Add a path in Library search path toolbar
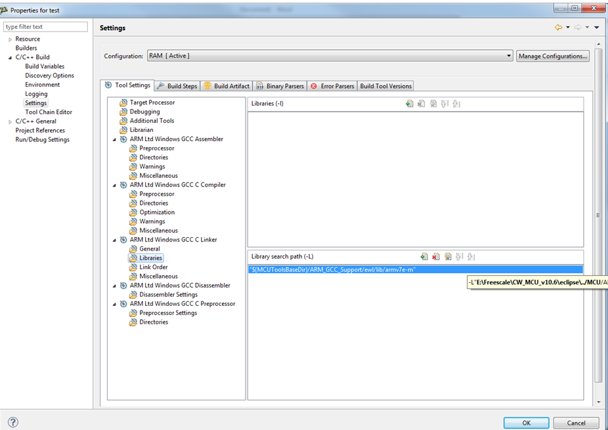The height and width of the screenshot is (430, 608). [424, 257]
